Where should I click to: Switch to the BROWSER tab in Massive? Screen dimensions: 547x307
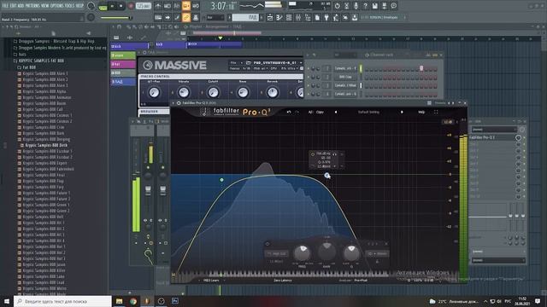point(150,112)
